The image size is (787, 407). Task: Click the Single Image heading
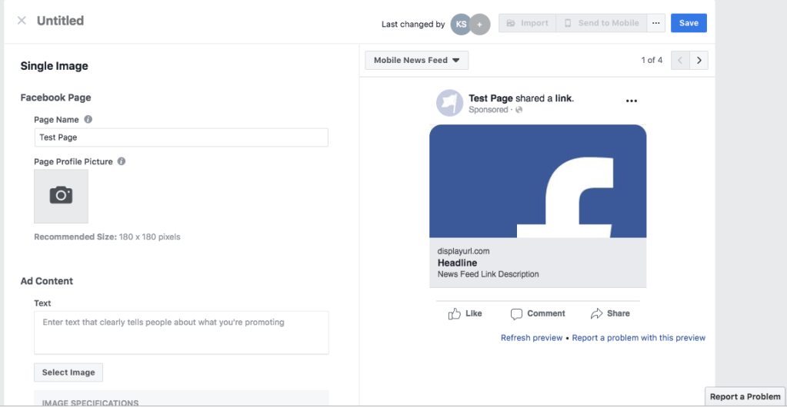54,66
